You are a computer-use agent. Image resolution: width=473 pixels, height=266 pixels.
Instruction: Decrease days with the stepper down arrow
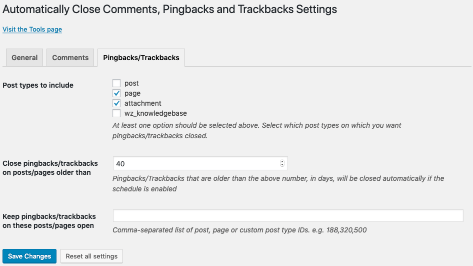(282, 165)
